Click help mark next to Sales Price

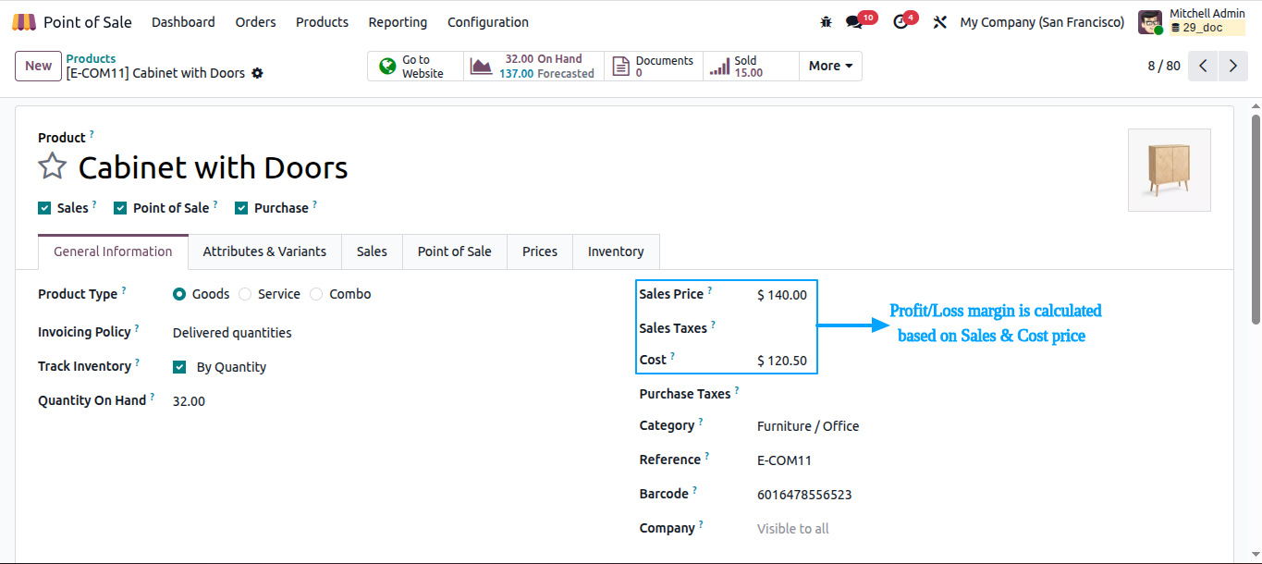point(710,290)
